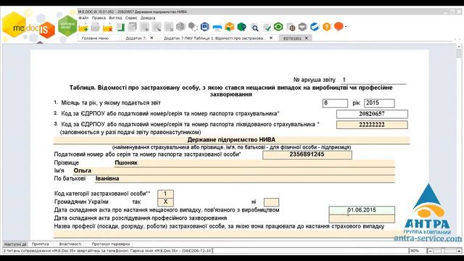Viewport: 464px width, 261px height.
Task: Click the green hexagon main menu button
Action: [67, 26]
